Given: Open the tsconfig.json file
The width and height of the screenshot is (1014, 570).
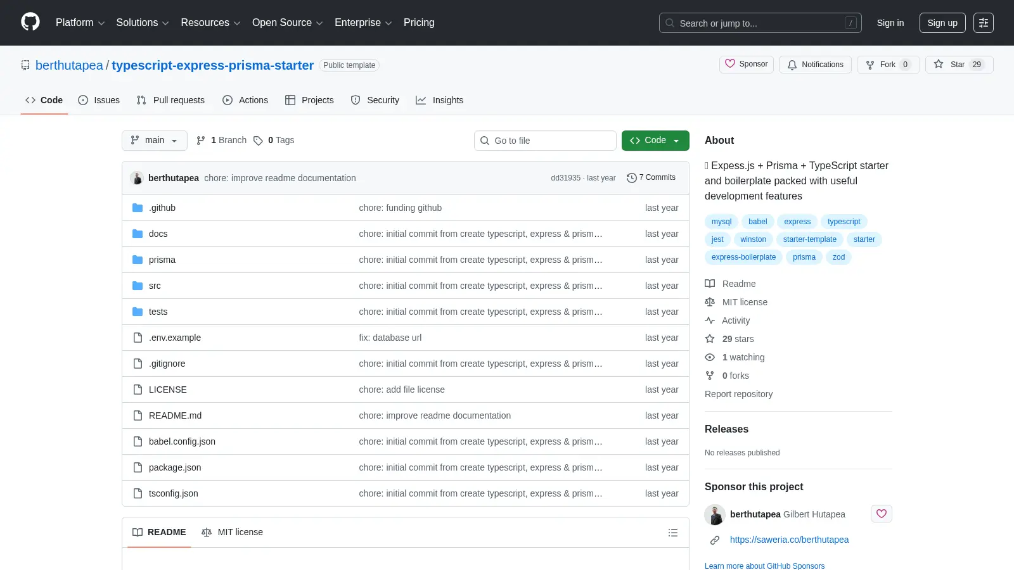Looking at the screenshot, I should point(174,493).
